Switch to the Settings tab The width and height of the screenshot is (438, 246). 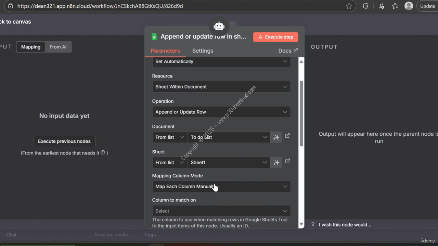203,51
